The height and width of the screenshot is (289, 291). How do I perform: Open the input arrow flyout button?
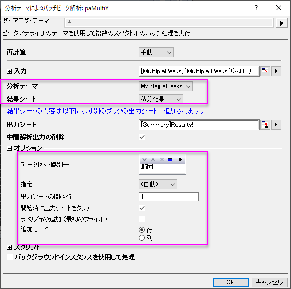point(276,71)
